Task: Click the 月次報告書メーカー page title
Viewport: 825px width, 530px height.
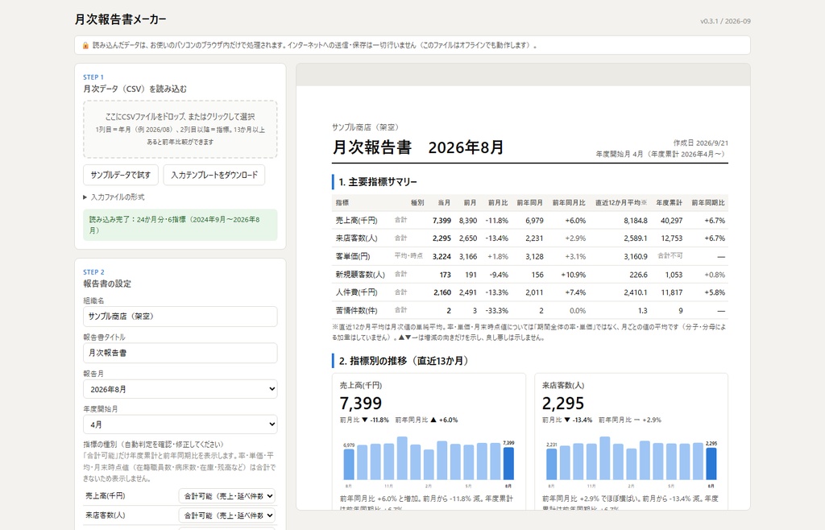Action: tap(121, 19)
